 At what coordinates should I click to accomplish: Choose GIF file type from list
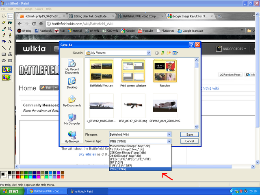[x=140, y=162]
